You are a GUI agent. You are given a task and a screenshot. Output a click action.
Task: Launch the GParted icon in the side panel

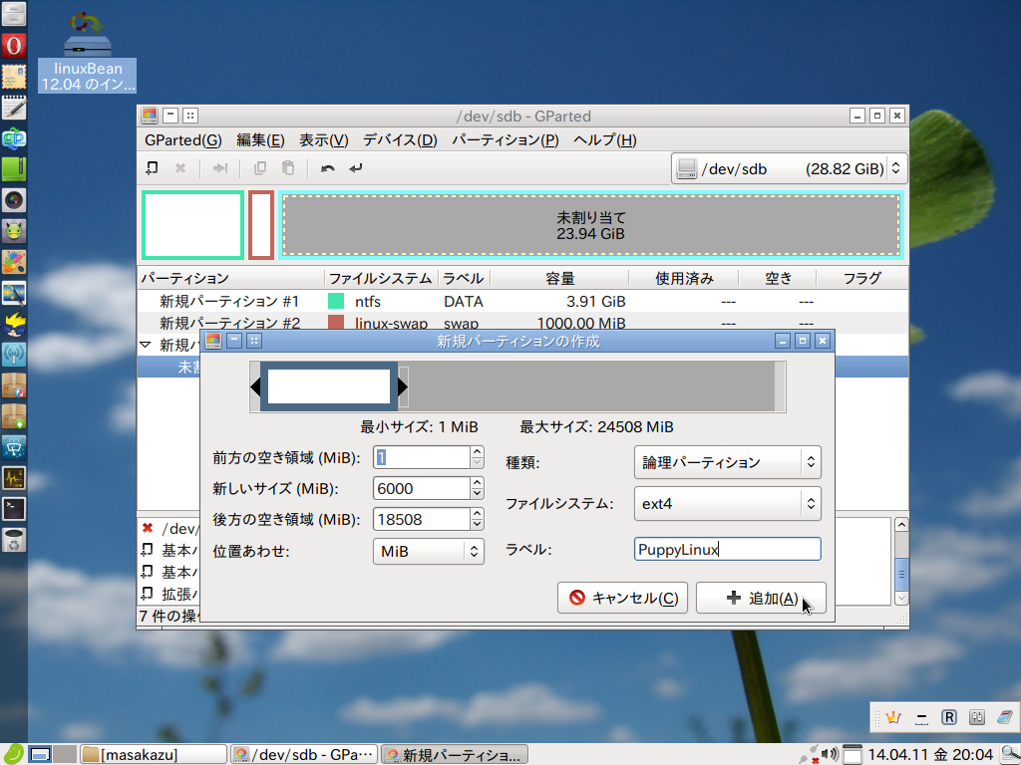click(x=14, y=138)
